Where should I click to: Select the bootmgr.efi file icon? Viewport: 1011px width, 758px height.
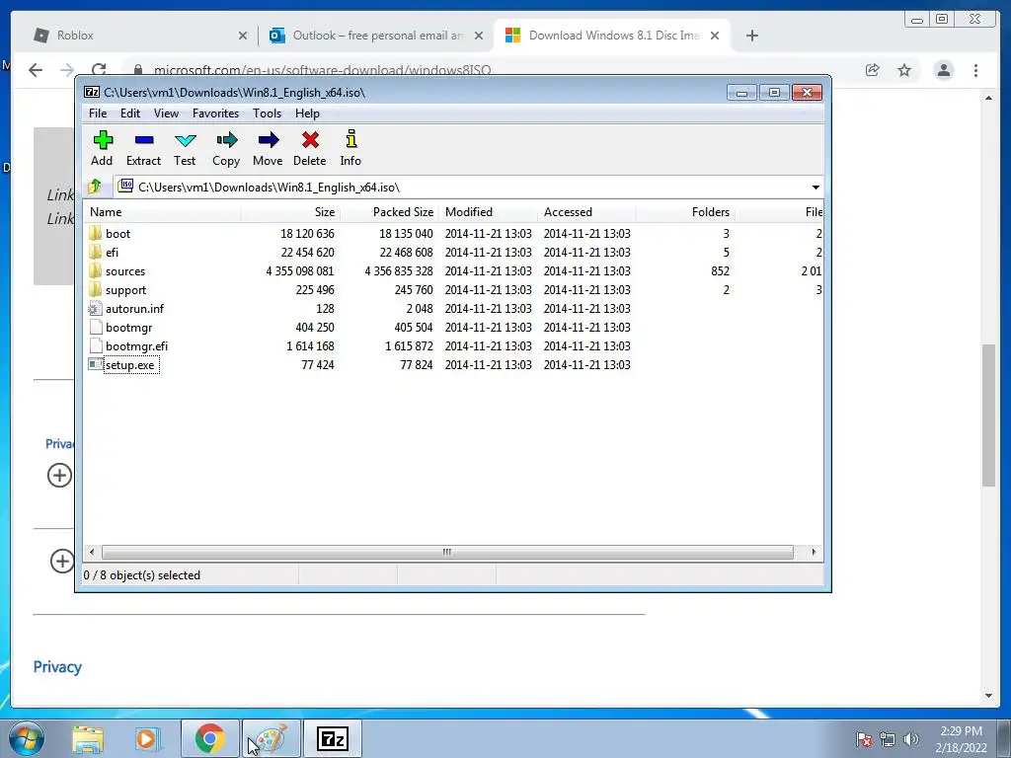(x=96, y=346)
